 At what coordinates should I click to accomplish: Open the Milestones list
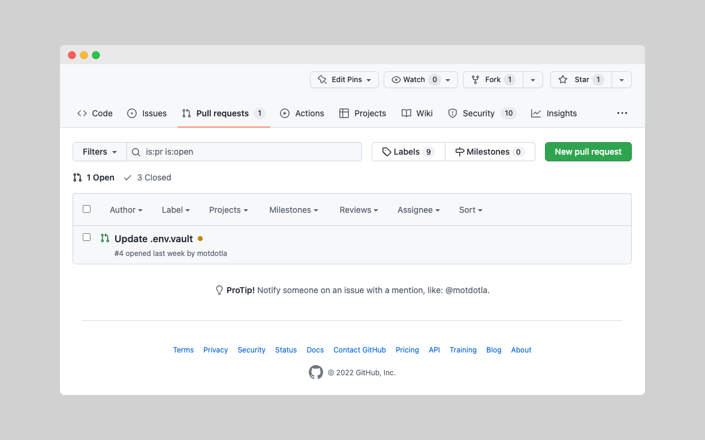490,152
